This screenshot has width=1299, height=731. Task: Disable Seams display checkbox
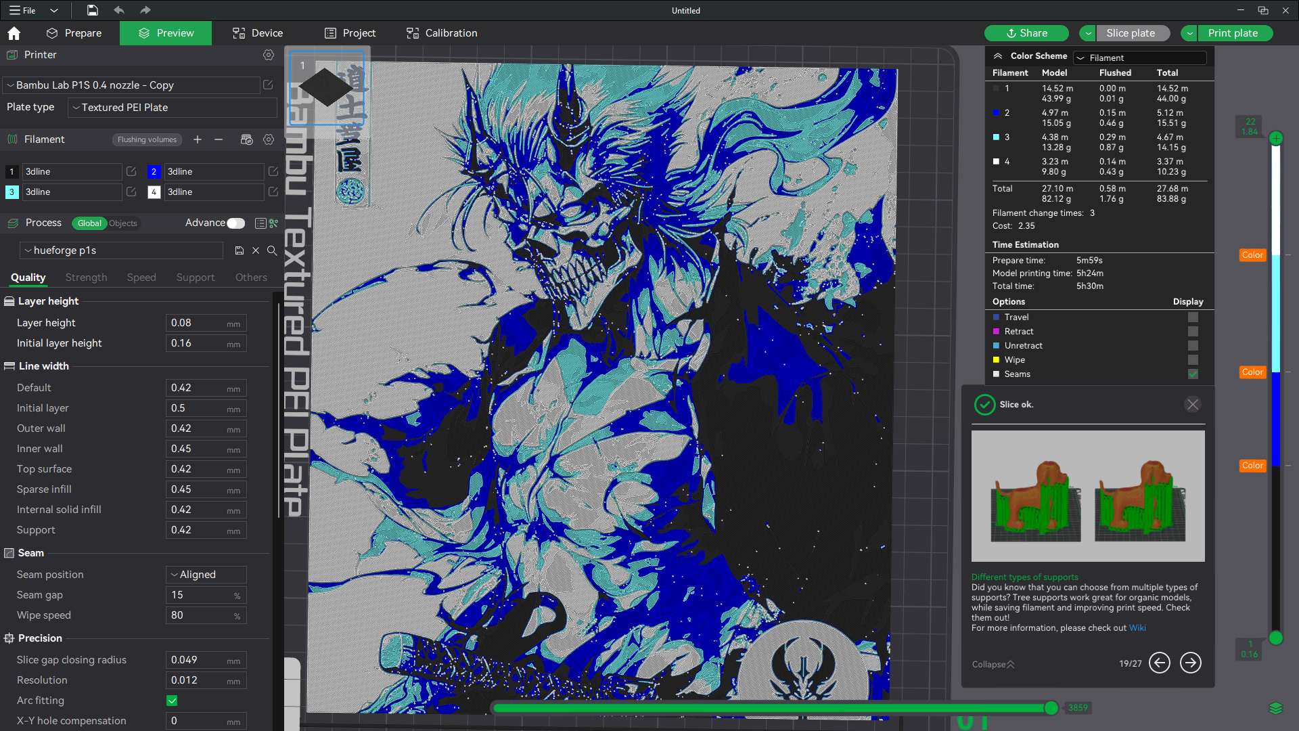click(x=1193, y=374)
